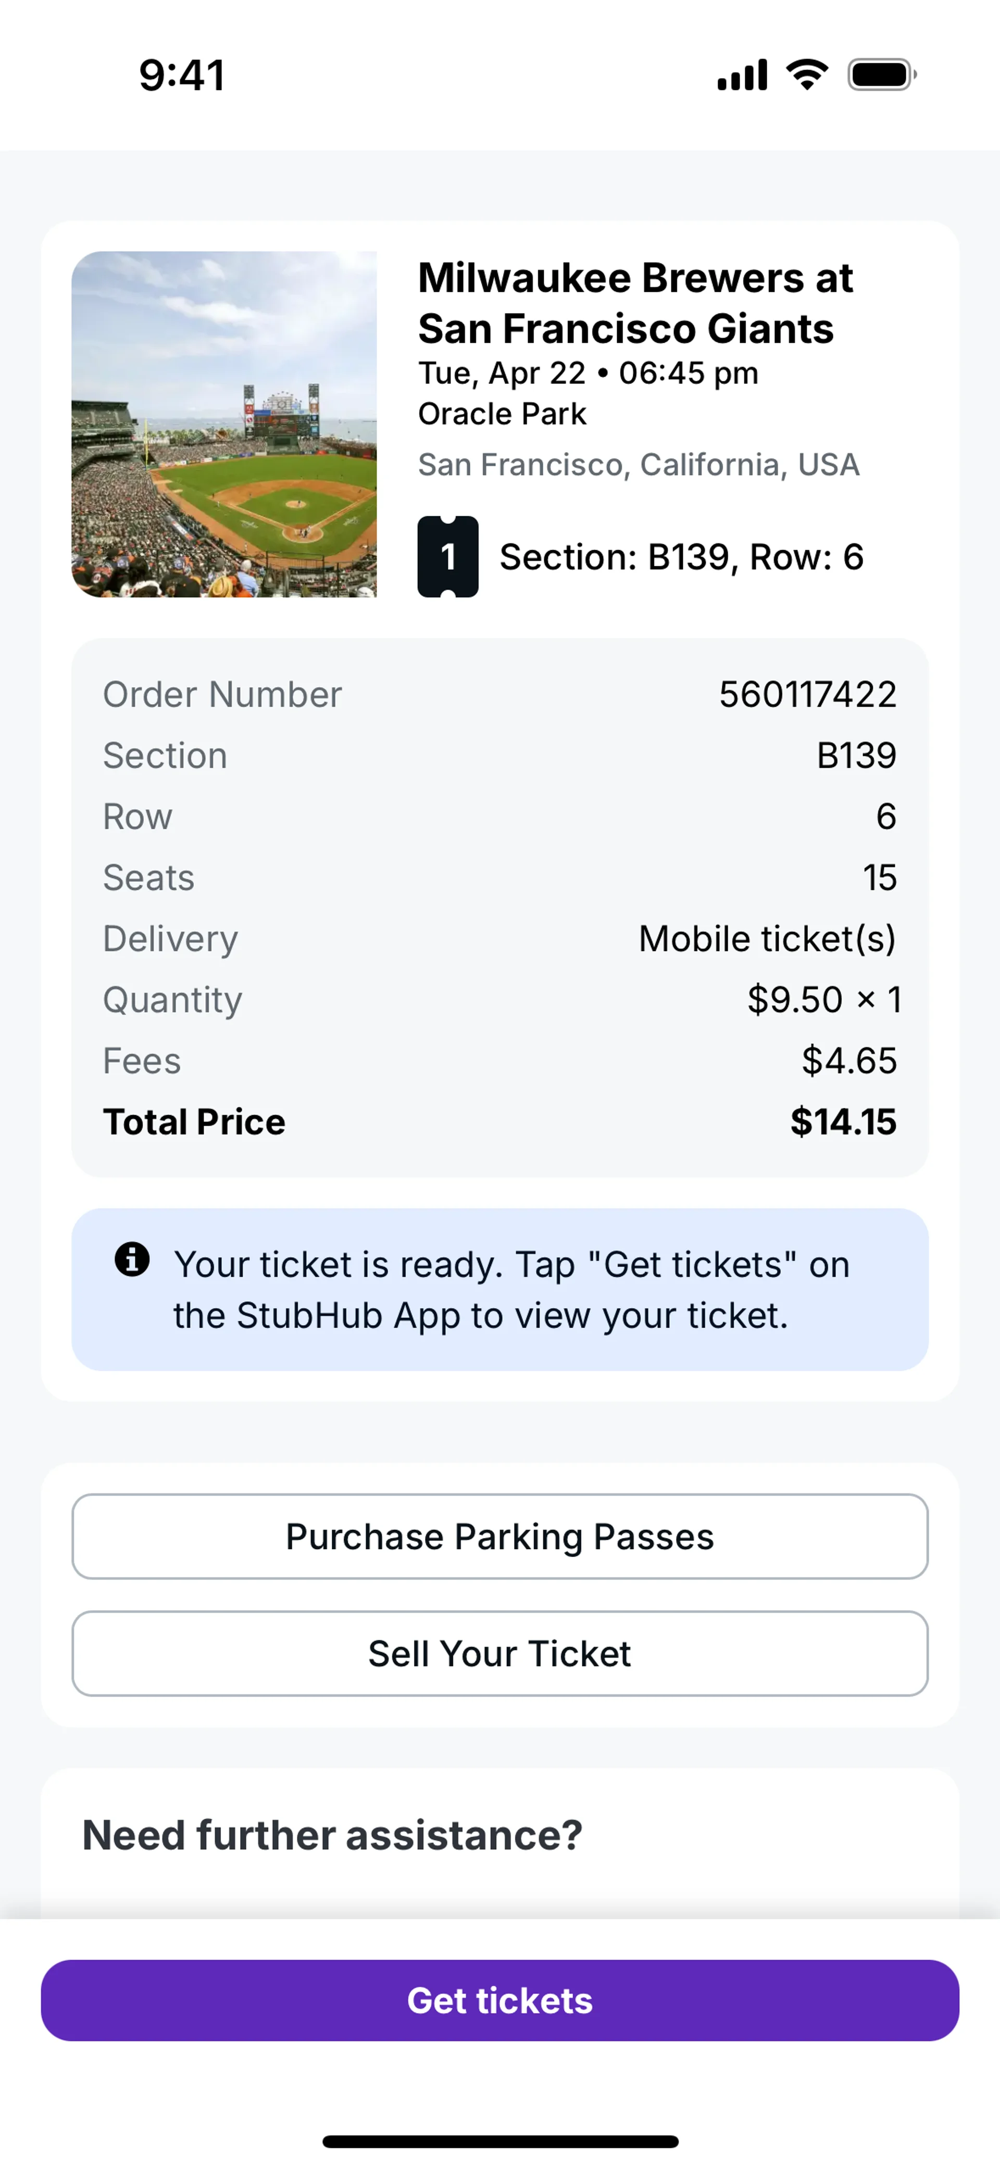1000x2168 pixels.
Task: Tap the Need further assistance heading
Action: pos(332,1835)
